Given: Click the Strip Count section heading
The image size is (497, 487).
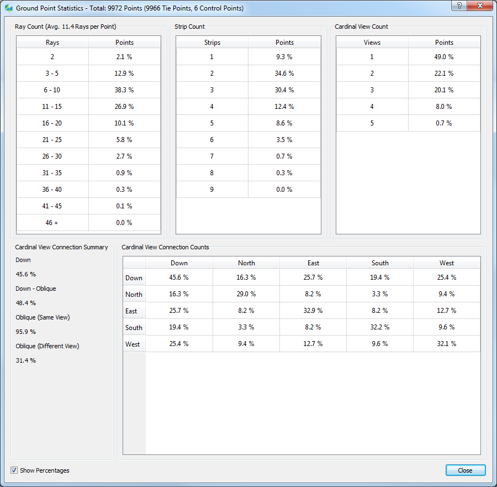Looking at the screenshot, I should tap(191, 27).
